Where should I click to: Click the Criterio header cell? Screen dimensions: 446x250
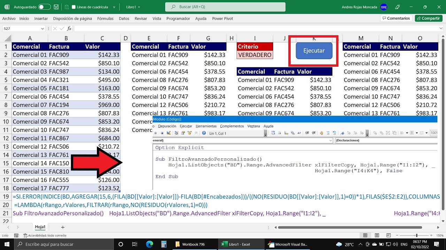coord(255,47)
